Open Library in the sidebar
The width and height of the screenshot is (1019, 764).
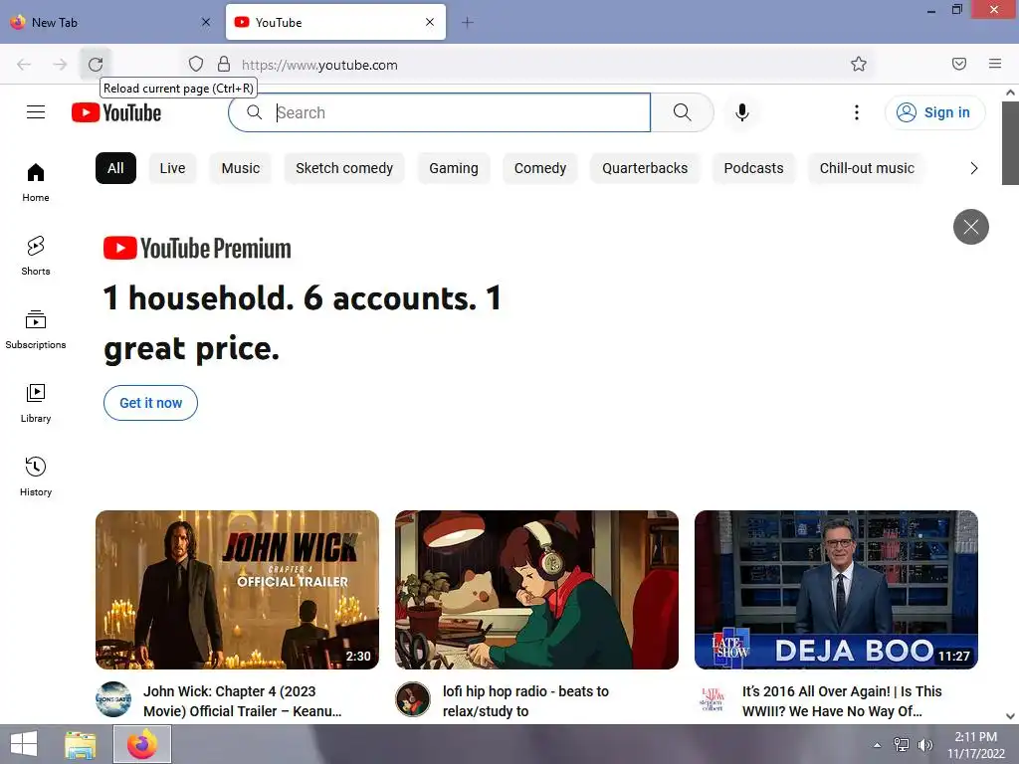pyautogui.click(x=36, y=403)
